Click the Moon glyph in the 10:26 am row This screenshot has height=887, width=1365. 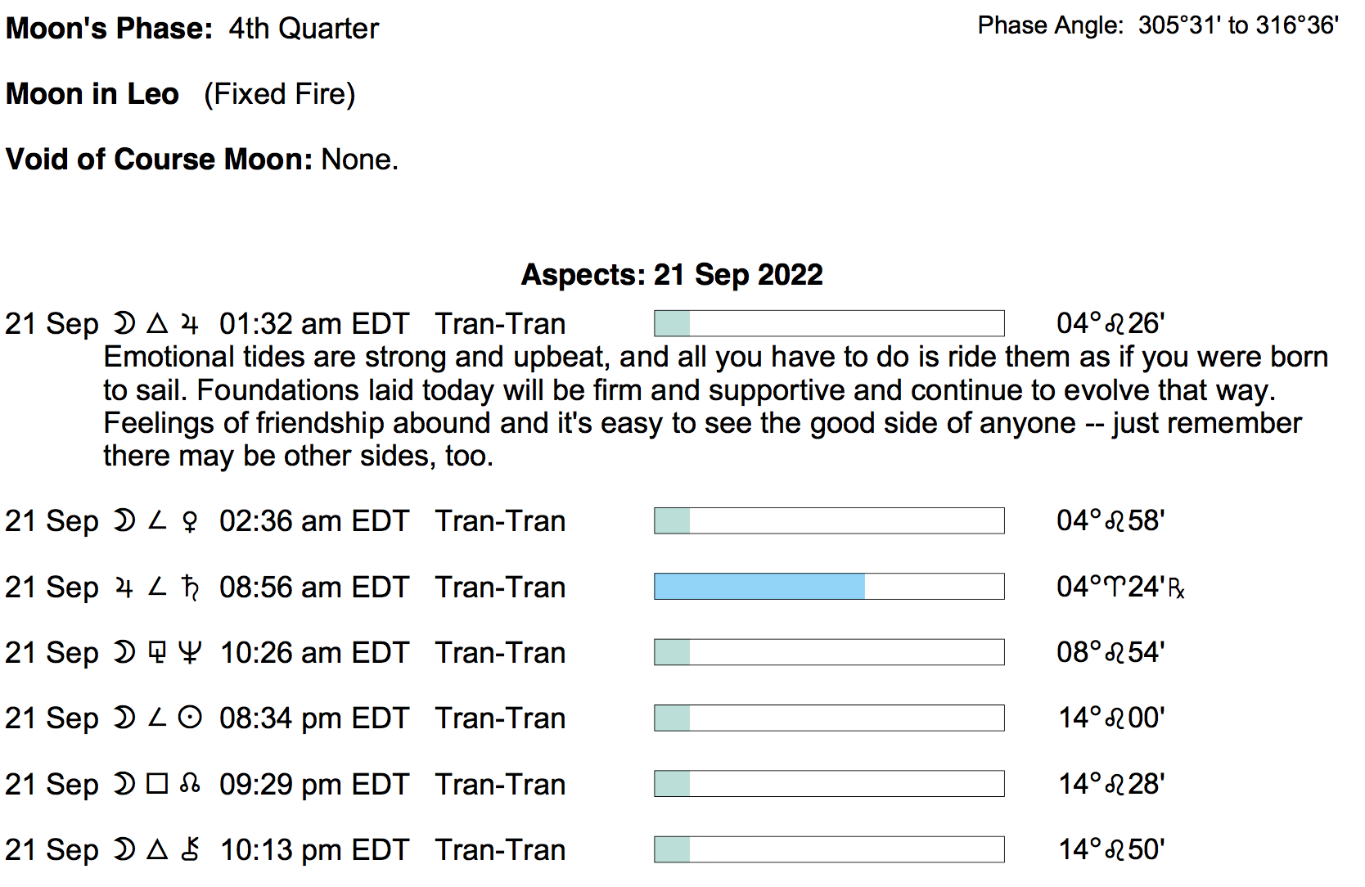[124, 653]
